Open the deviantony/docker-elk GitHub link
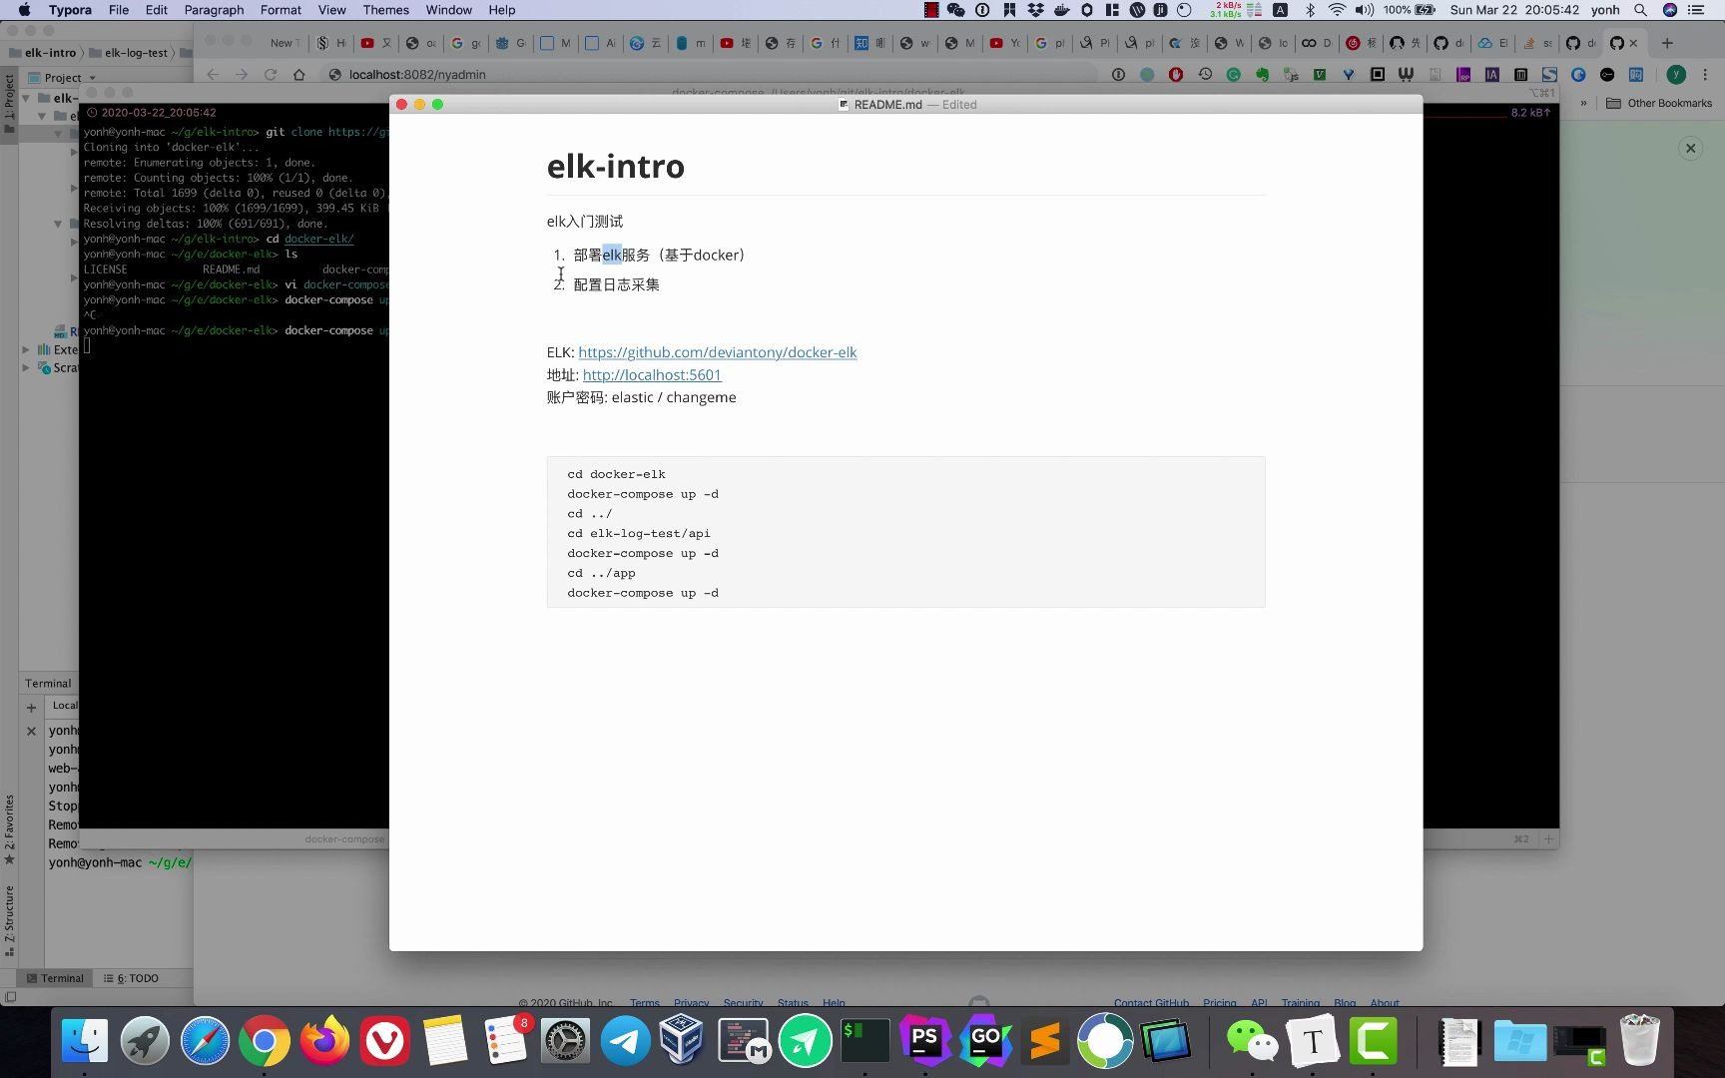 (717, 352)
